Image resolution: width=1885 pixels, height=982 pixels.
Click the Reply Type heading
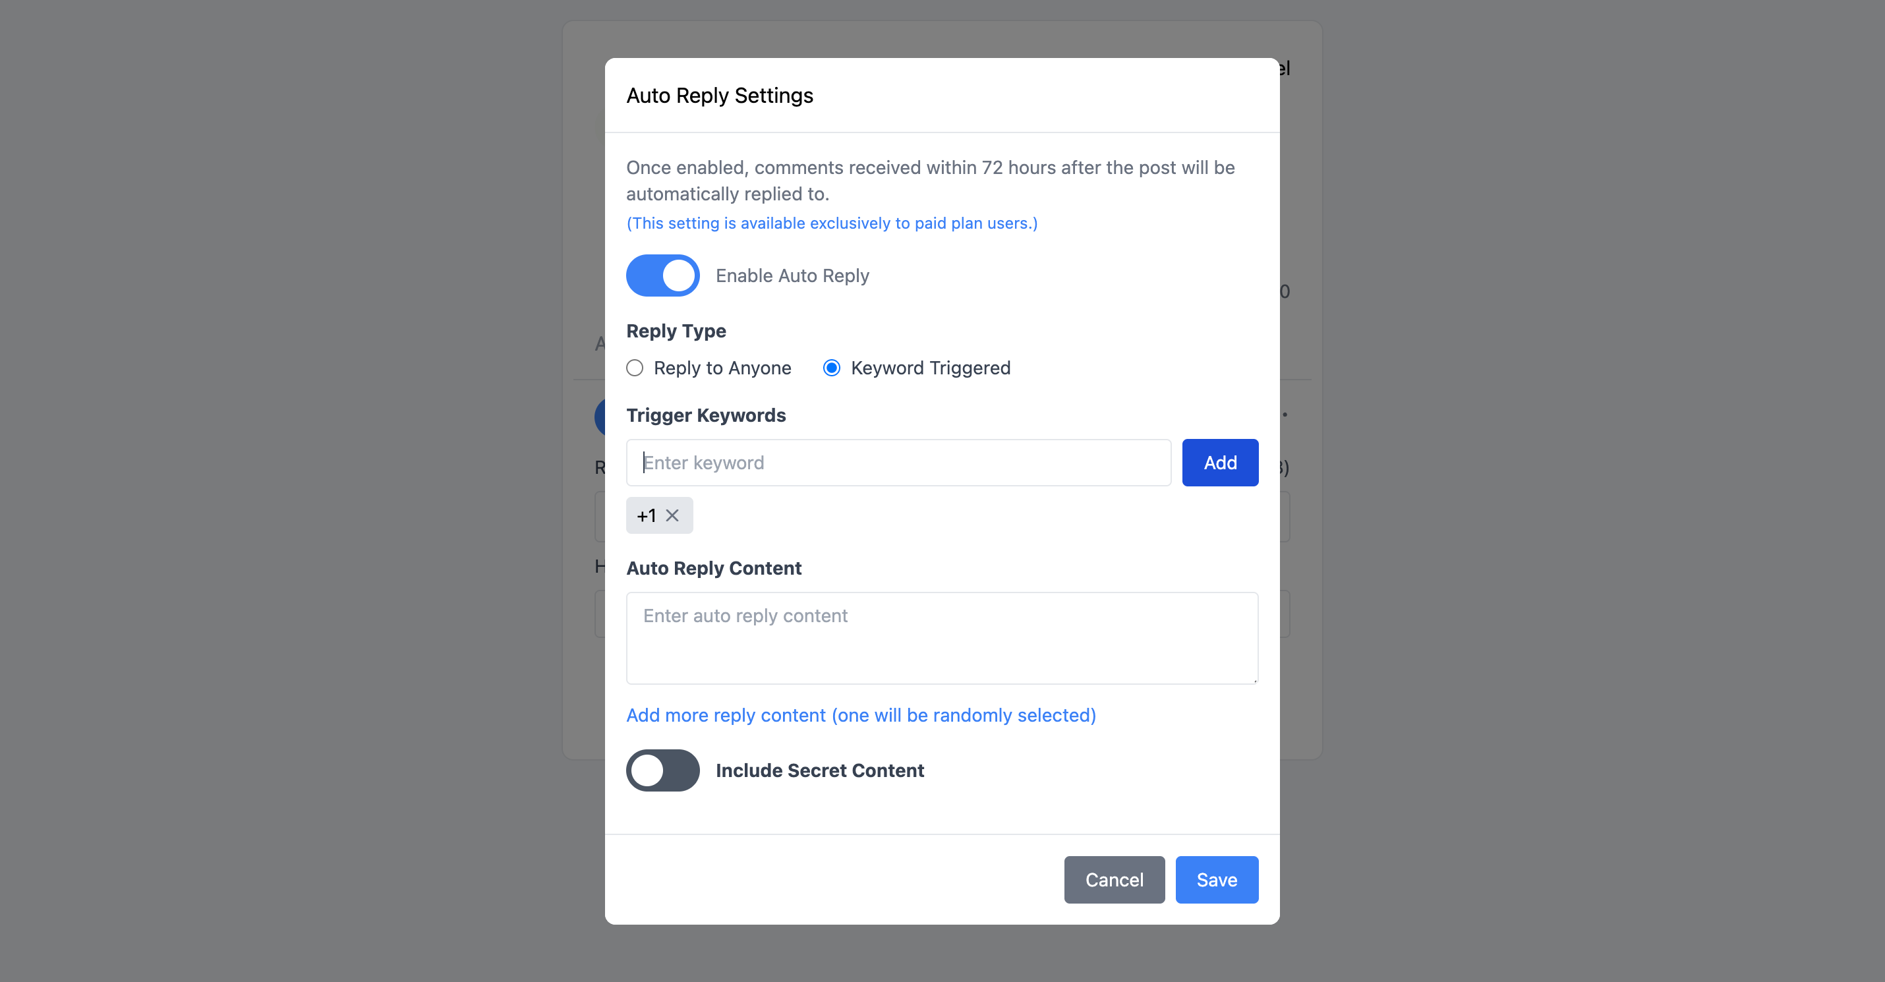(x=676, y=332)
